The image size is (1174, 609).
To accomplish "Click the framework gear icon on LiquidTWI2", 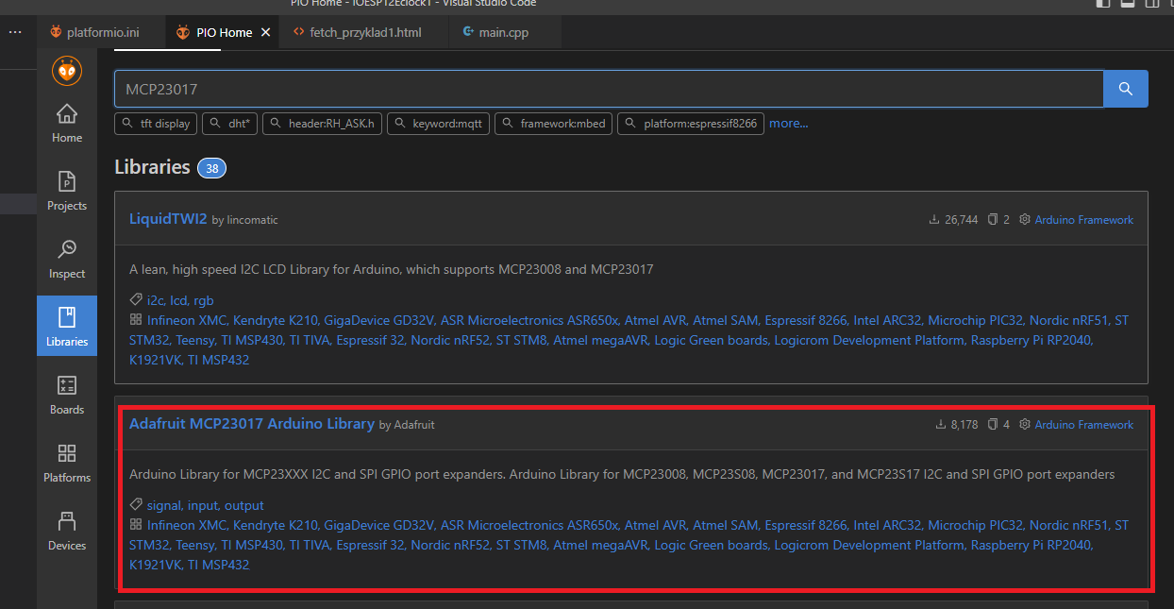I will pos(1025,220).
